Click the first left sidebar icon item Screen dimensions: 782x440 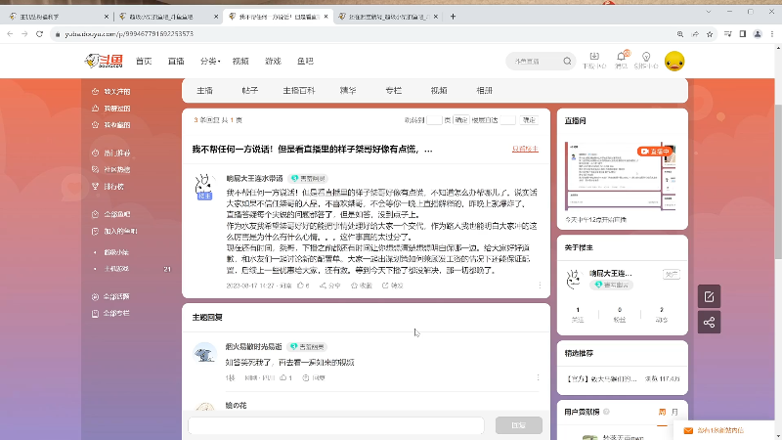(x=110, y=91)
